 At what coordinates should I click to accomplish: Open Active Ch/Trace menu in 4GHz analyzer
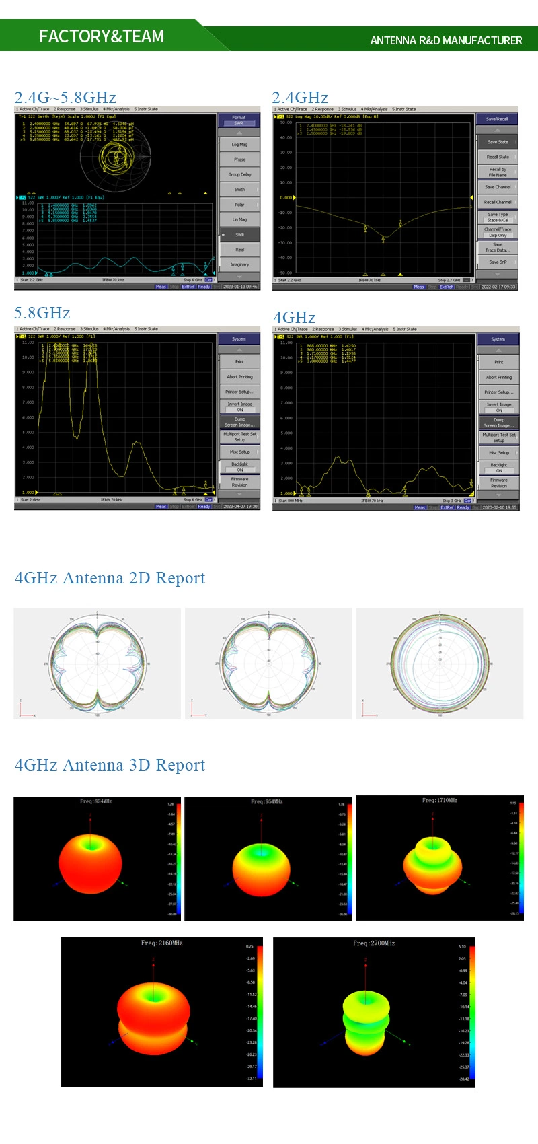tap(291, 329)
